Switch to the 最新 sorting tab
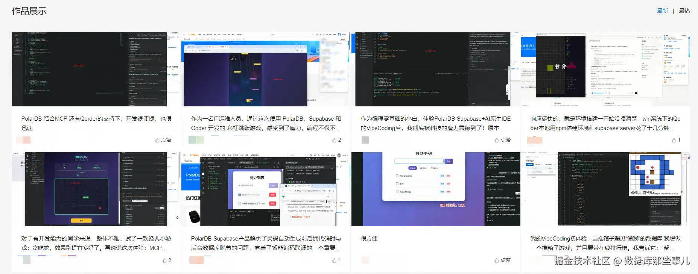Viewport: 698px width, 274px height. [x=662, y=11]
